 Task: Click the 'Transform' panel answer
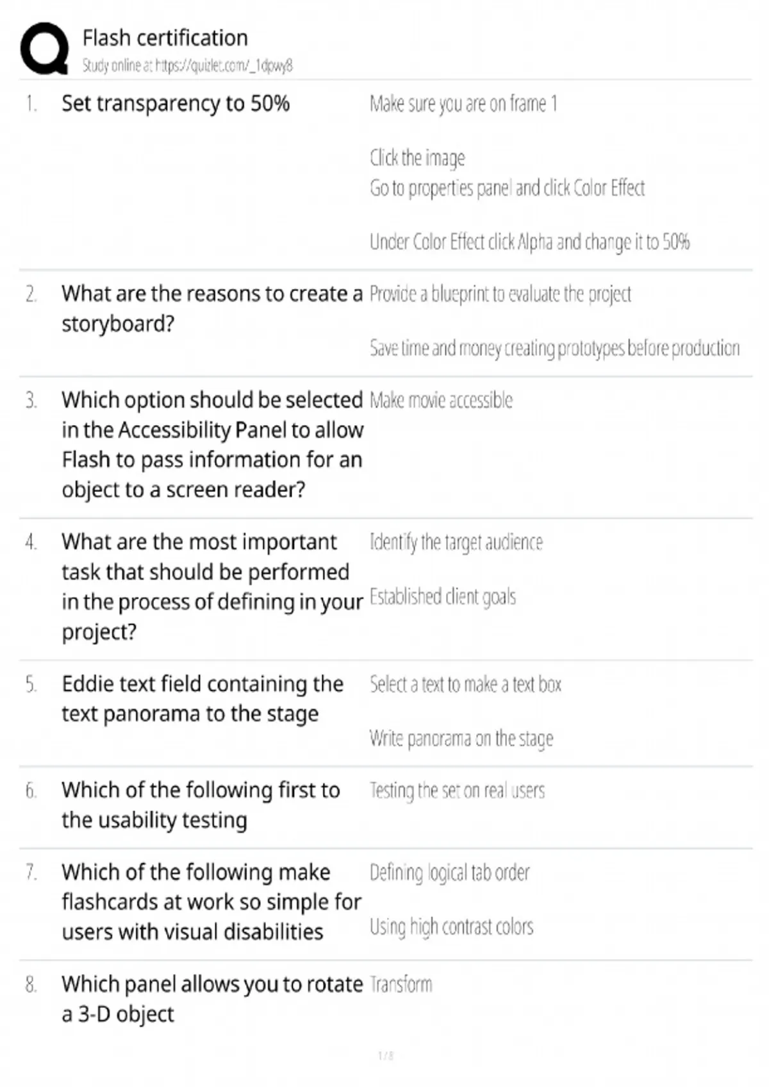pos(401,985)
